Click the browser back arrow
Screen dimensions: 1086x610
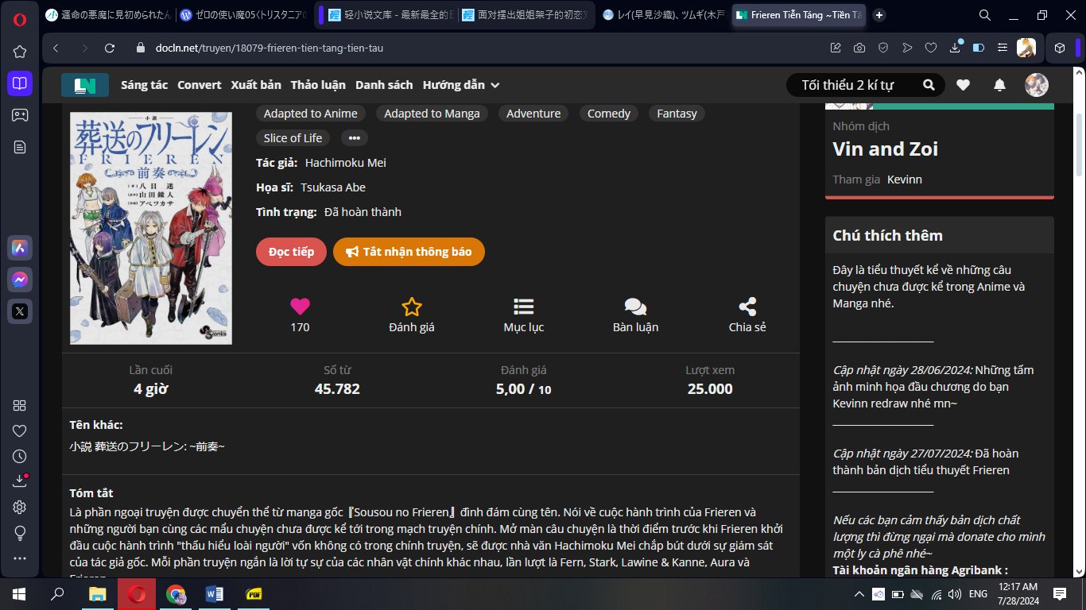(x=56, y=48)
